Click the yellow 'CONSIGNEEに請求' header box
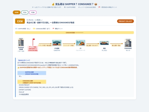Viewport: 149px width, 112px height. tap(32, 82)
